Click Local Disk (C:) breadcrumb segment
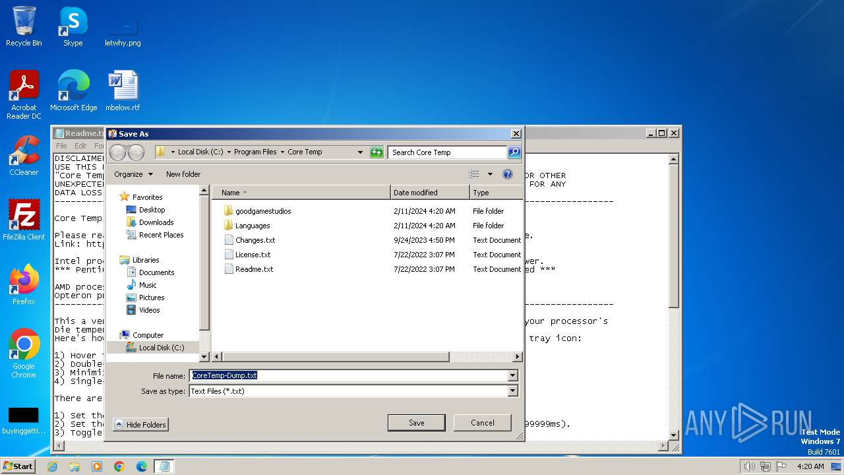 tap(201, 152)
